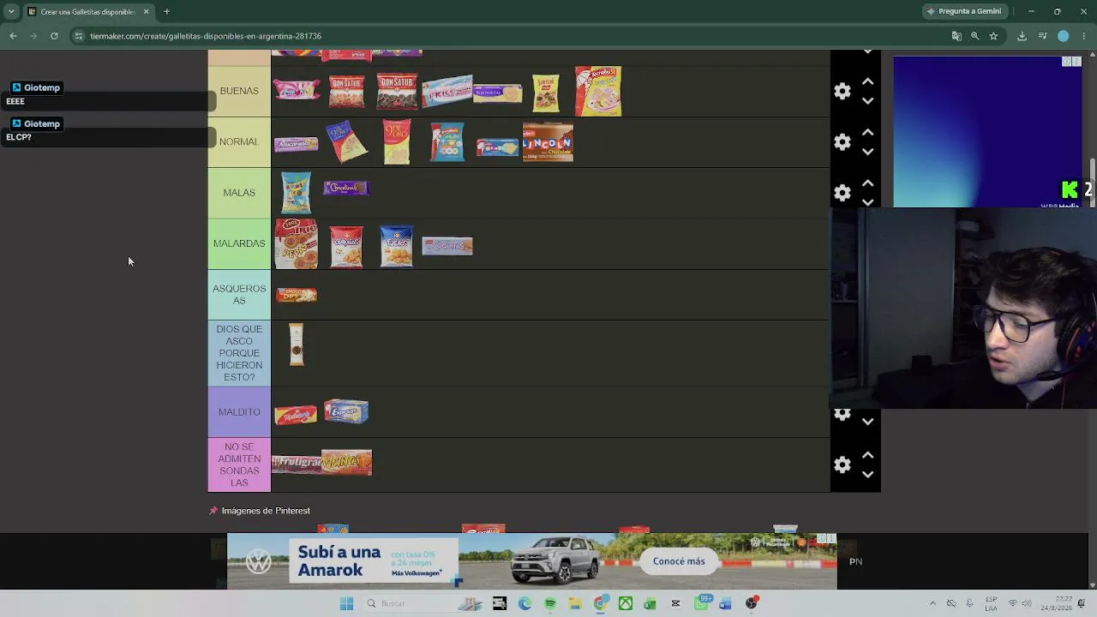This screenshot has height=617, width=1097.
Task: Move the MALDITO tier down
Action: pyautogui.click(x=867, y=422)
